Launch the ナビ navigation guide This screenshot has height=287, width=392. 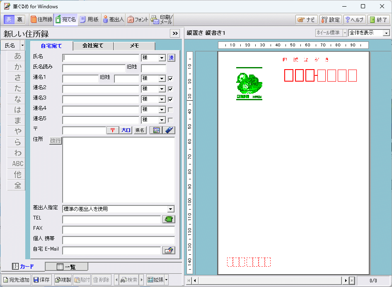(x=307, y=20)
